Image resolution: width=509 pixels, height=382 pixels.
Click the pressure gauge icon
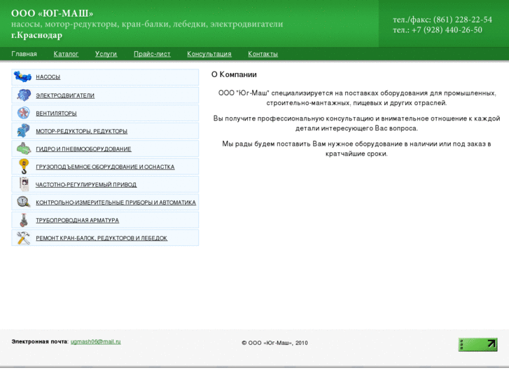coord(23,202)
